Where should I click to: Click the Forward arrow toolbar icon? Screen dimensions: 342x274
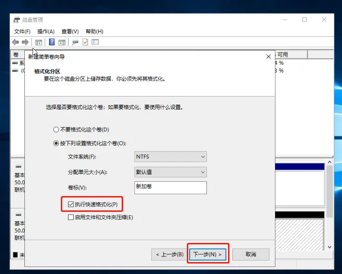[25, 42]
